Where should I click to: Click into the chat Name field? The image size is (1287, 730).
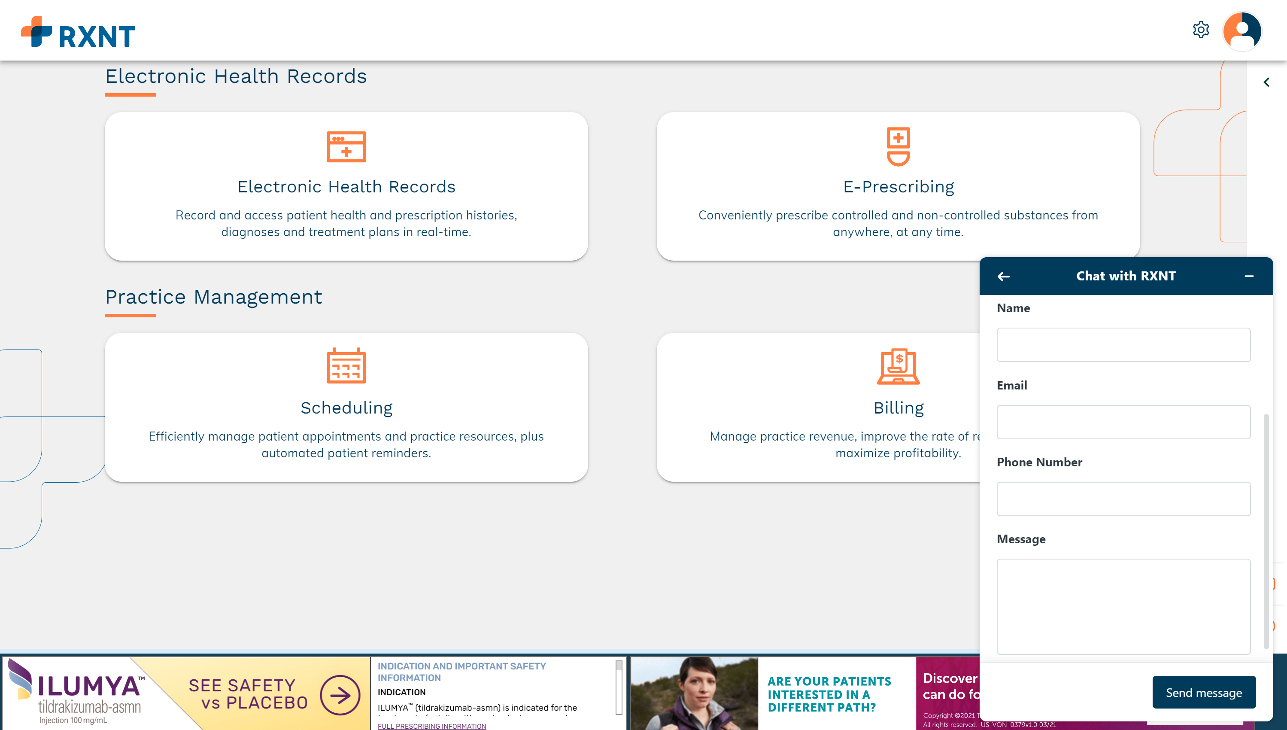tap(1123, 345)
